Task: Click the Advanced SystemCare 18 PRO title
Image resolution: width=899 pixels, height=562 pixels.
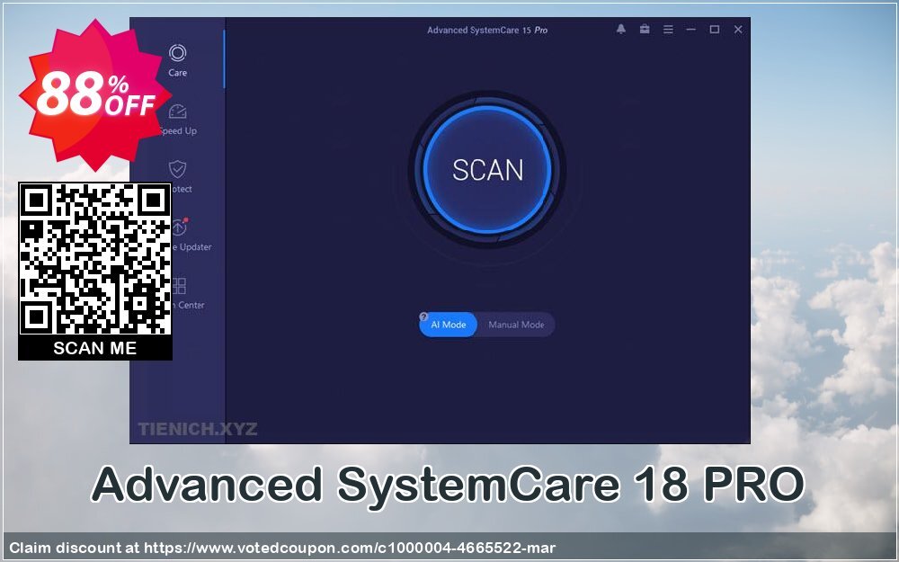Action: pos(448,485)
